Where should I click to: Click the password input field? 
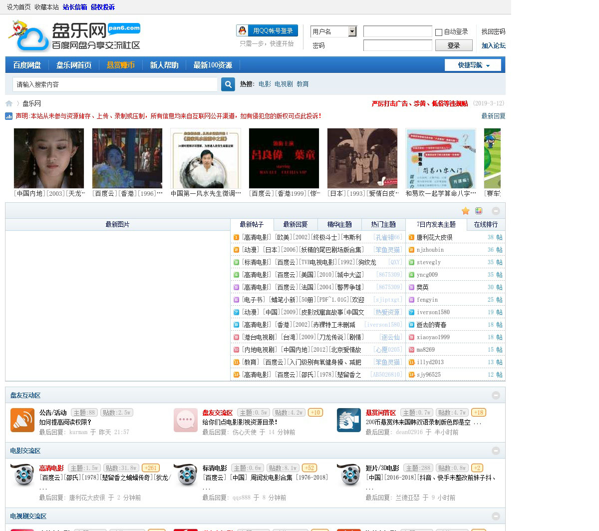click(397, 45)
